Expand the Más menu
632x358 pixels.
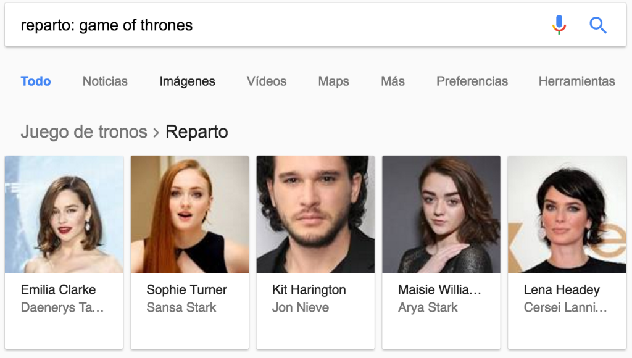pos(393,81)
